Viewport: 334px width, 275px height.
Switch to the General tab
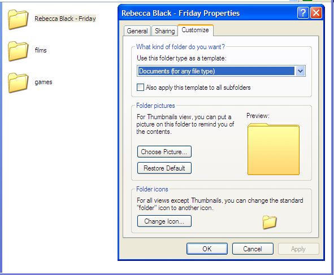(x=137, y=31)
